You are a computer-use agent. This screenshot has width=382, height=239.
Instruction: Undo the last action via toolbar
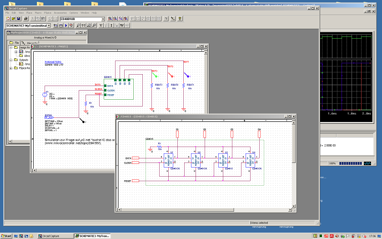click(50, 19)
